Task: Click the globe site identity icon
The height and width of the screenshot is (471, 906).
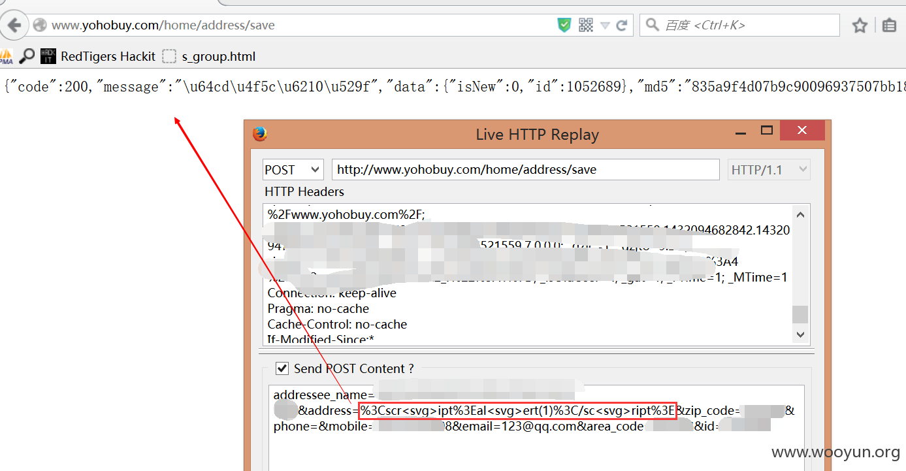Action: tap(40, 25)
